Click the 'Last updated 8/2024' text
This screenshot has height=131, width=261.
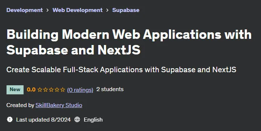(43, 120)
